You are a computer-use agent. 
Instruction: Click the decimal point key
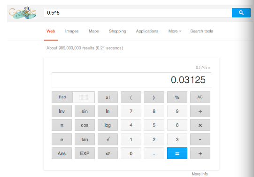(x=154, y=153)
